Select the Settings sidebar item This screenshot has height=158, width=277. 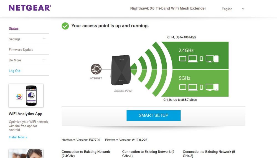pos(15,39)
